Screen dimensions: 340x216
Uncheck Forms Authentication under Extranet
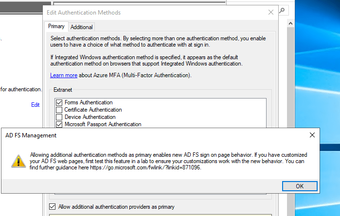[59, 102]
